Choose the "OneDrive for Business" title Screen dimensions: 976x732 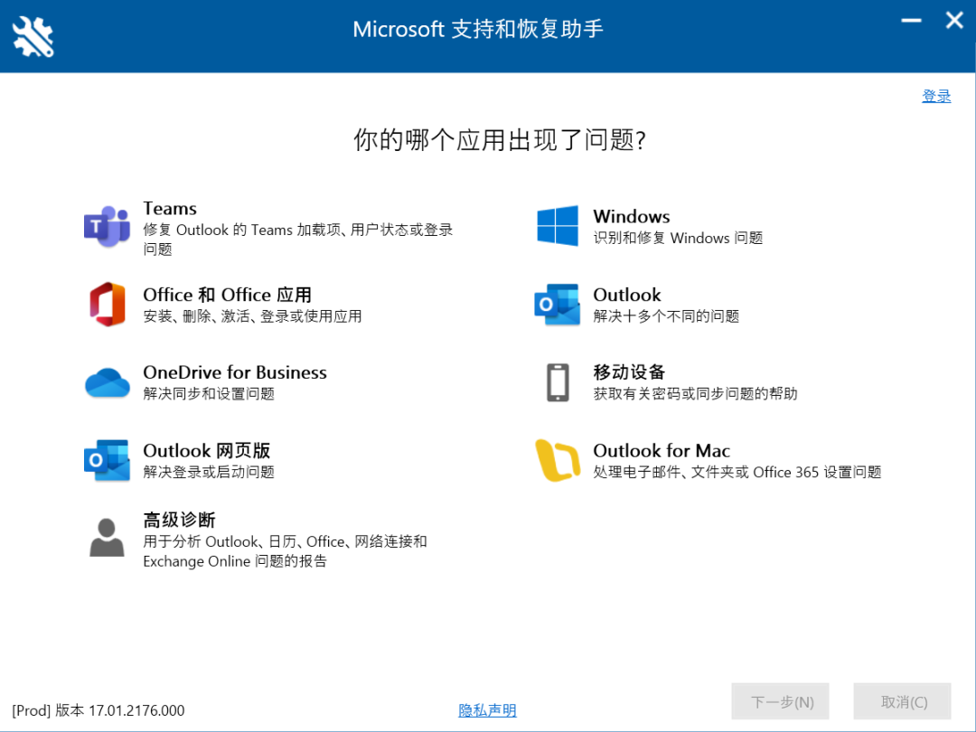[235, 372]
